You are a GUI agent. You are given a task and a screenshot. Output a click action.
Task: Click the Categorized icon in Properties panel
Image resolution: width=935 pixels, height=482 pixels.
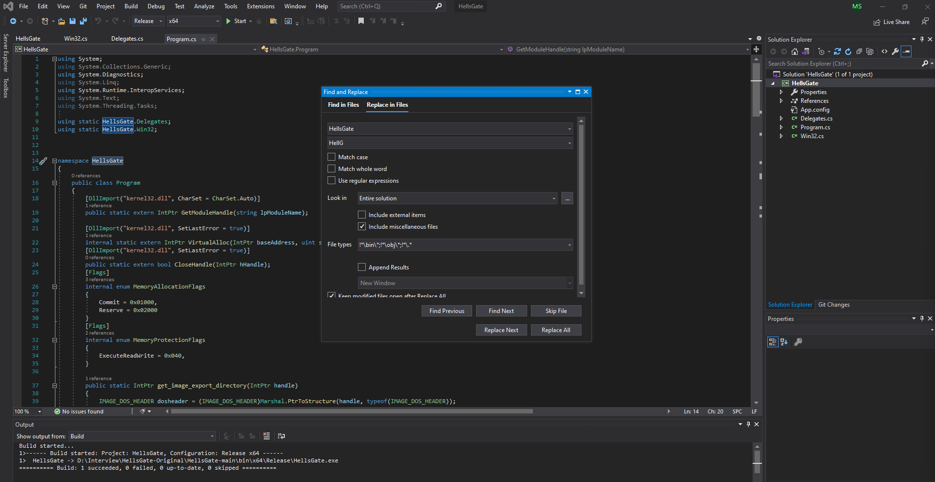[773, 342]
